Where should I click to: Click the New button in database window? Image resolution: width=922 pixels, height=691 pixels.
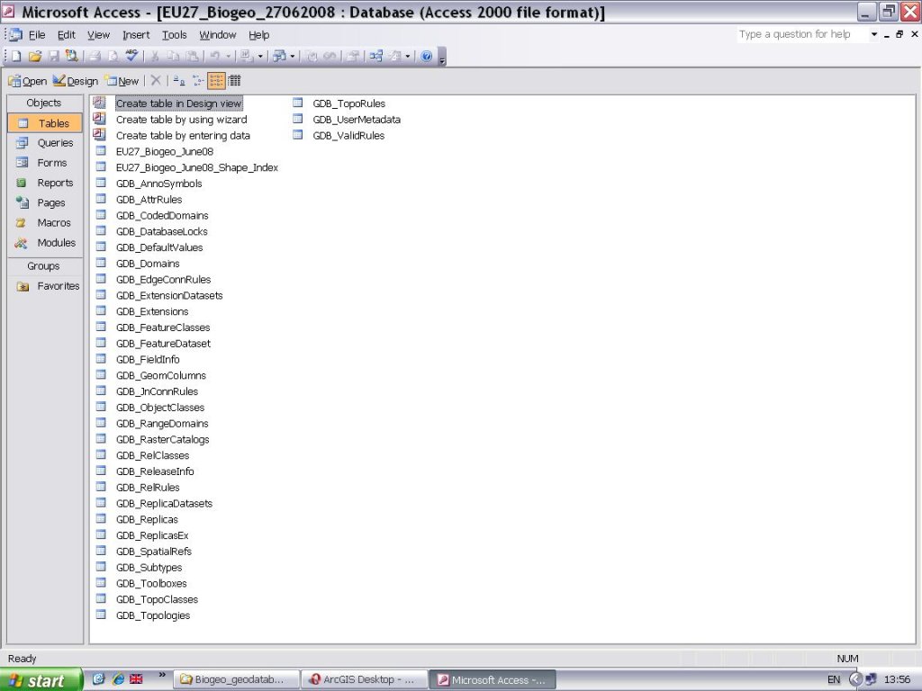122,81
